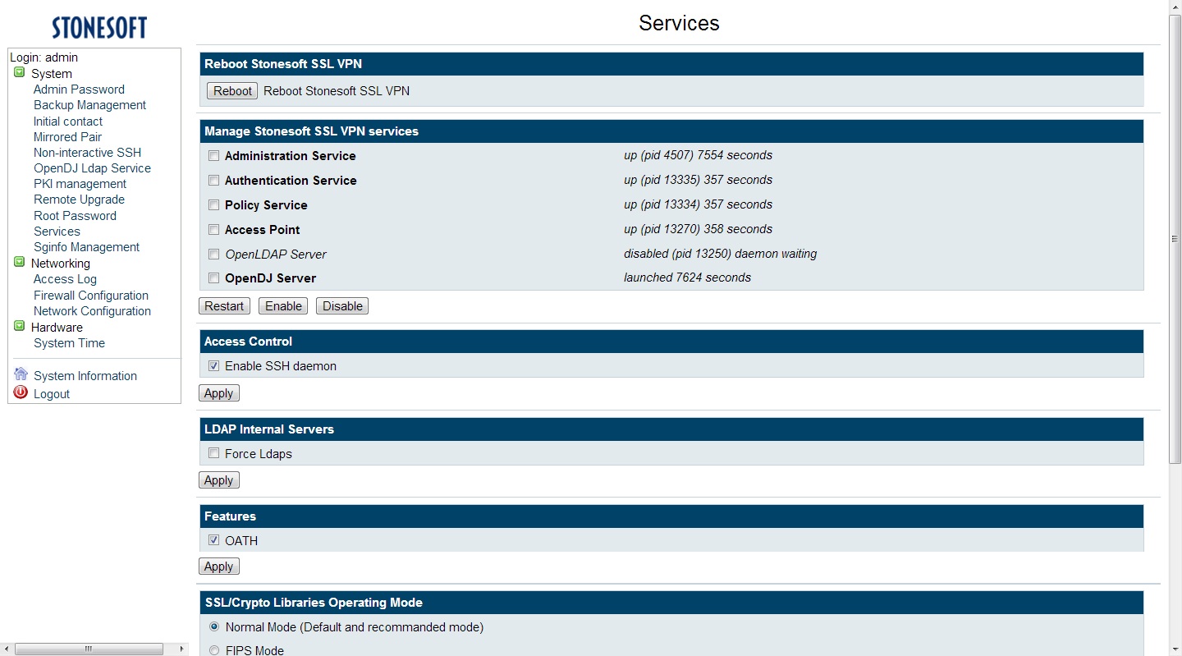Open System Time settings
This screenshot has width=1182, height=656.
click(69, 343)
